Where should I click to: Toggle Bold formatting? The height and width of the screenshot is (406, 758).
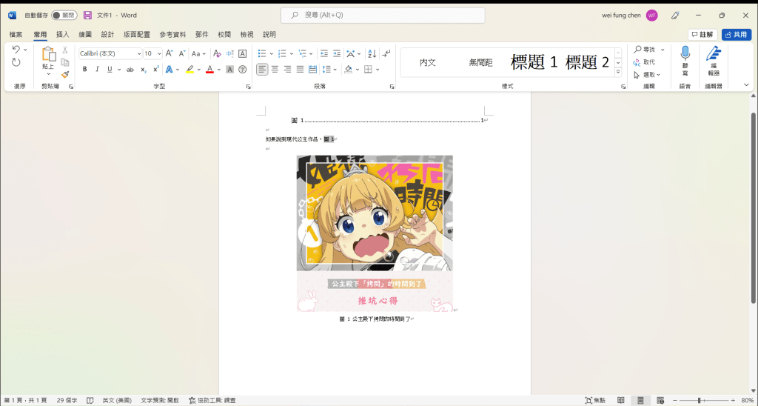[84, 70]
